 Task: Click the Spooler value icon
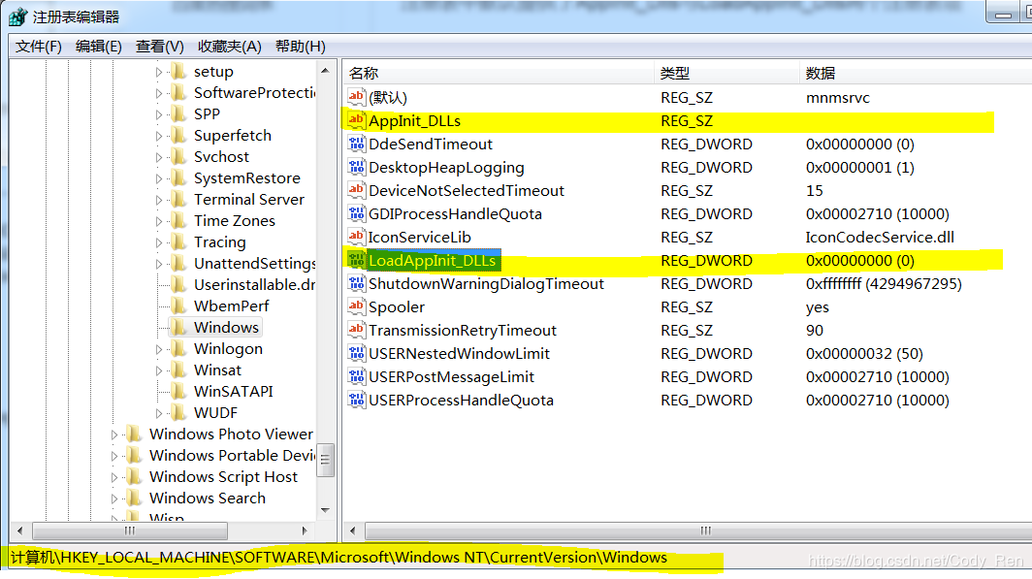tap(356, 307)
